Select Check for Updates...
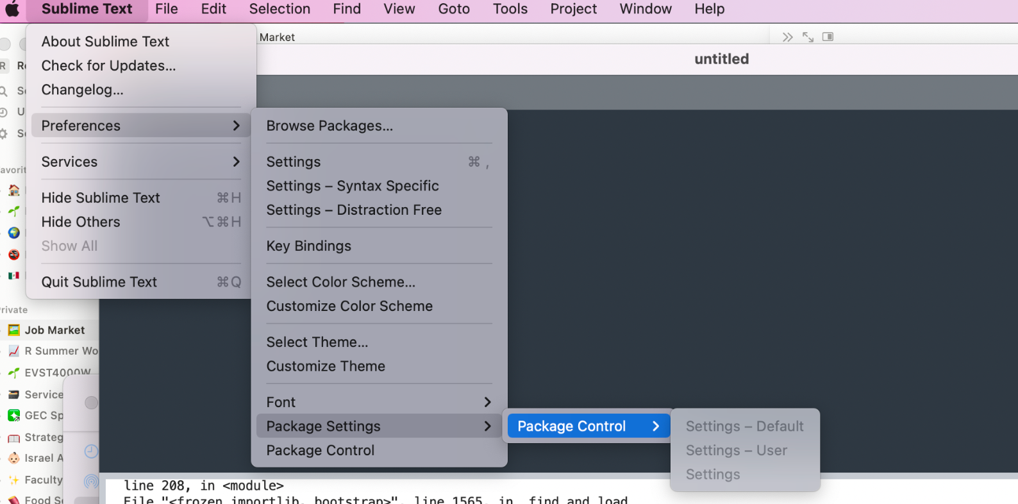Viewport: 1018px width, 504px height. point(141,66)
